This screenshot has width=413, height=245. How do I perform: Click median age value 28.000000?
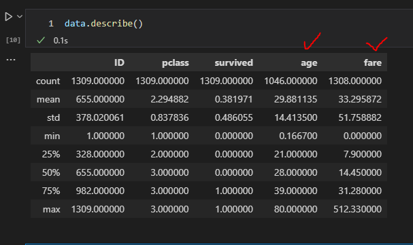click(295, 172)
